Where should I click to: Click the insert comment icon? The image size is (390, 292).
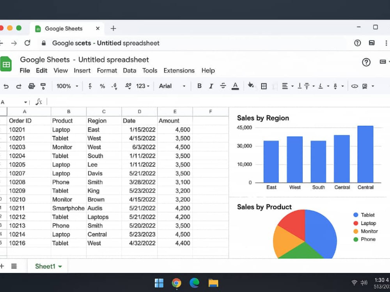coord(365,86)
